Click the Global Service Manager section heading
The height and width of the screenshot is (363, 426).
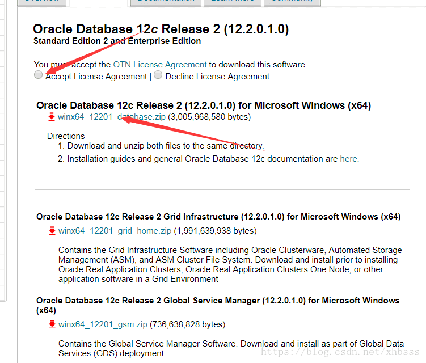click(218, 305)
